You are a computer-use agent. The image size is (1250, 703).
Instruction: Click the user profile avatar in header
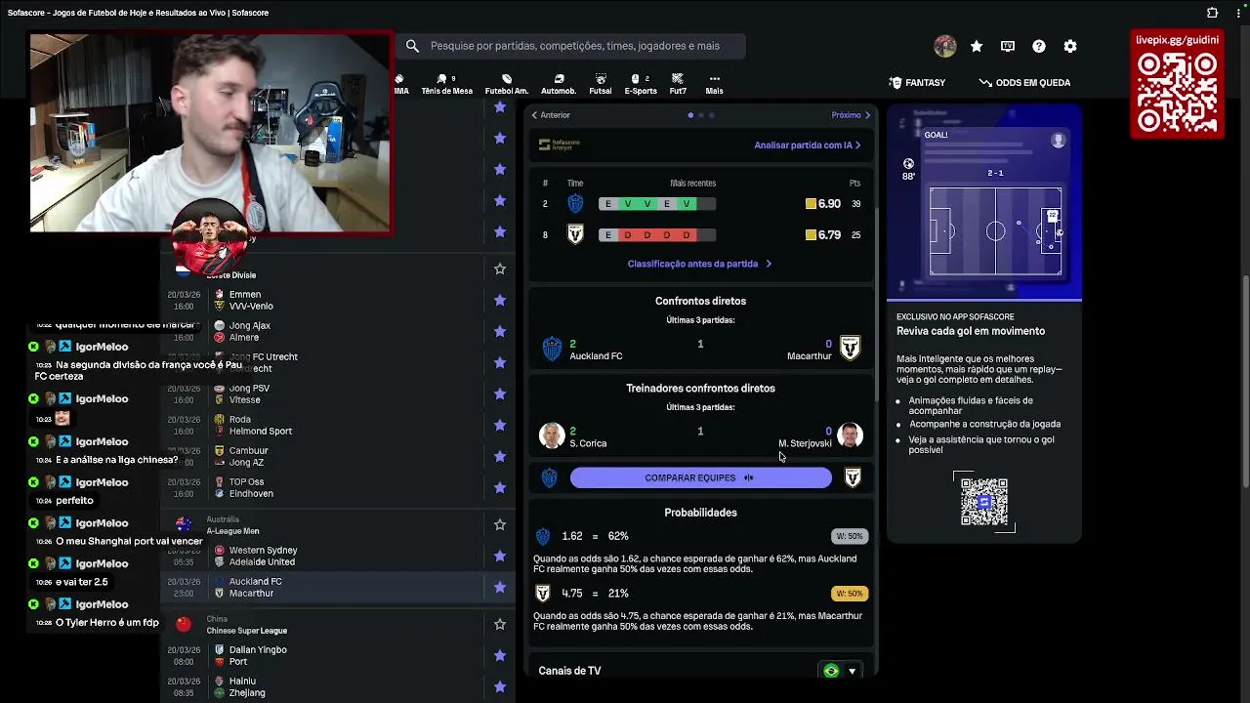(x=944, y=46)
